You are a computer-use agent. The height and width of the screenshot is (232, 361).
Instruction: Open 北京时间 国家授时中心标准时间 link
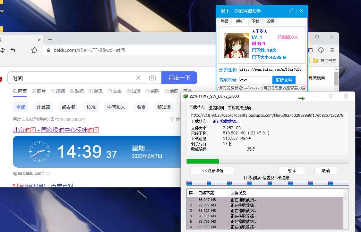pyautogui.click(x=56, y=130)
